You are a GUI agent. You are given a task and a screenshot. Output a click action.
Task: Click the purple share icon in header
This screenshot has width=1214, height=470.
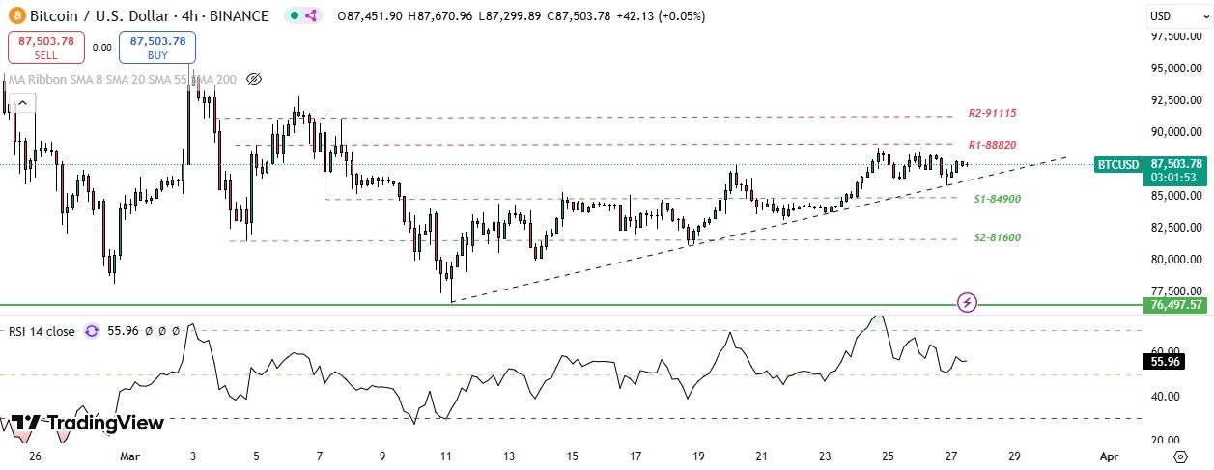coord(312,16)
